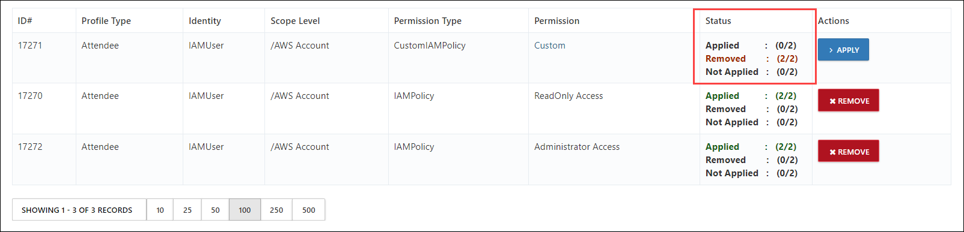
Task: Click the Showing 1 - 3 of 3 Records label
Action: click(77, 210)
